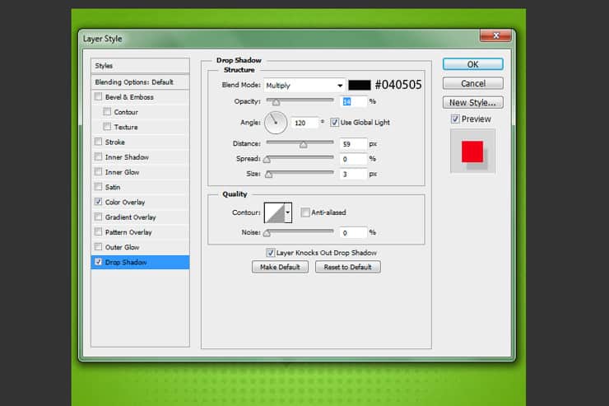Screen dimensions: 609x406
Task: Open the shadow color swatch
Action: pos(360,85)
